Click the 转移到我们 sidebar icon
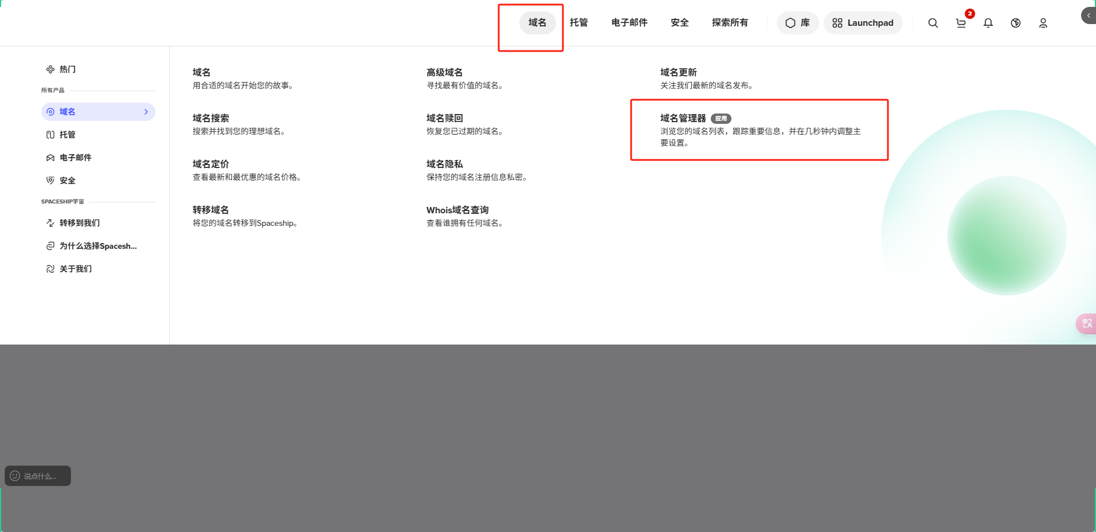 coord(50,223)
